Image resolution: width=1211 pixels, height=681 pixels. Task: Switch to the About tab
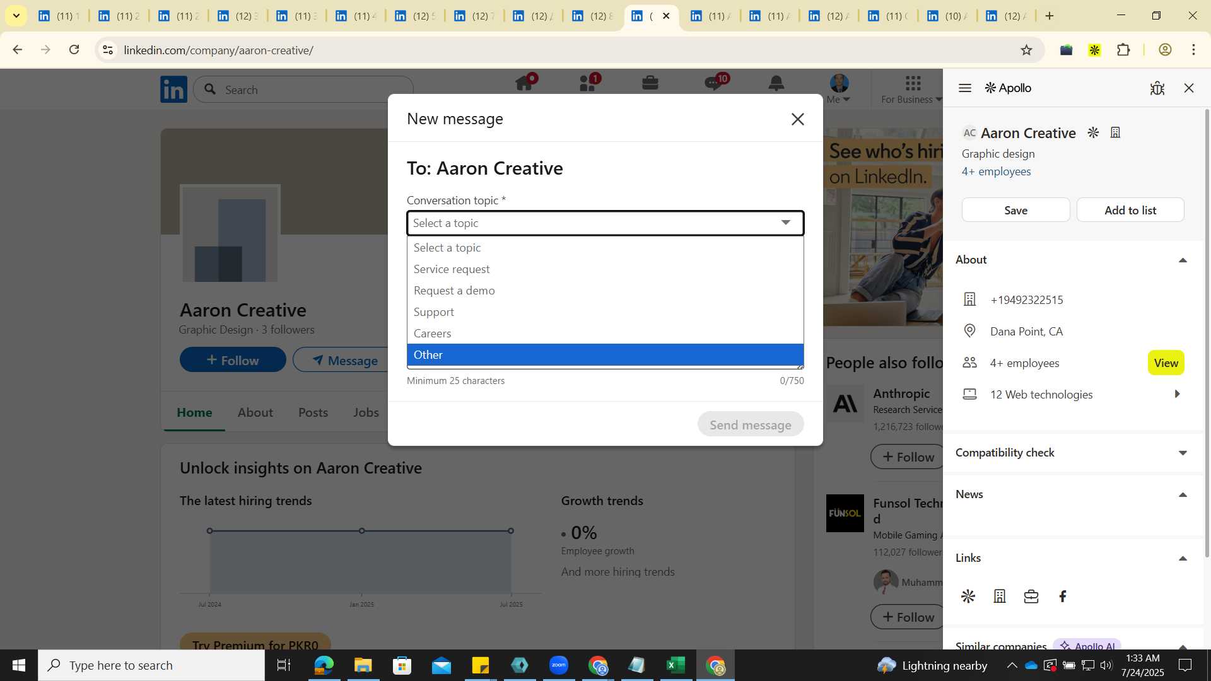255,412
